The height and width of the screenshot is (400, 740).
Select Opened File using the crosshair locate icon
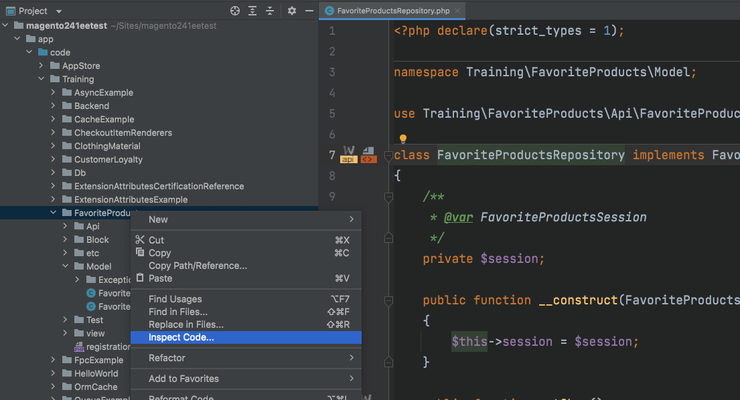click(x=236, y=11)
